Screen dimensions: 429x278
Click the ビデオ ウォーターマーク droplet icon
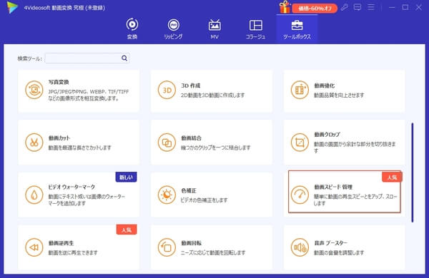[x=34, y=195]
